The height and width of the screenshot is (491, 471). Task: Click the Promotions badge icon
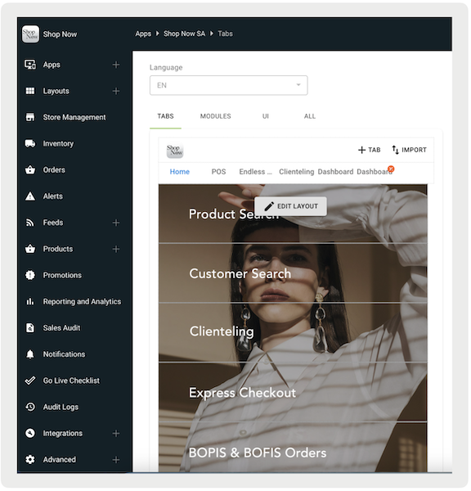30,275
